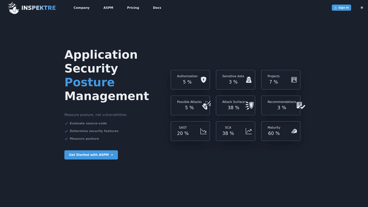Open the Docs link in navbar
Image resolution: width=368 pixels, height=207 pixels.
point(157,8)
